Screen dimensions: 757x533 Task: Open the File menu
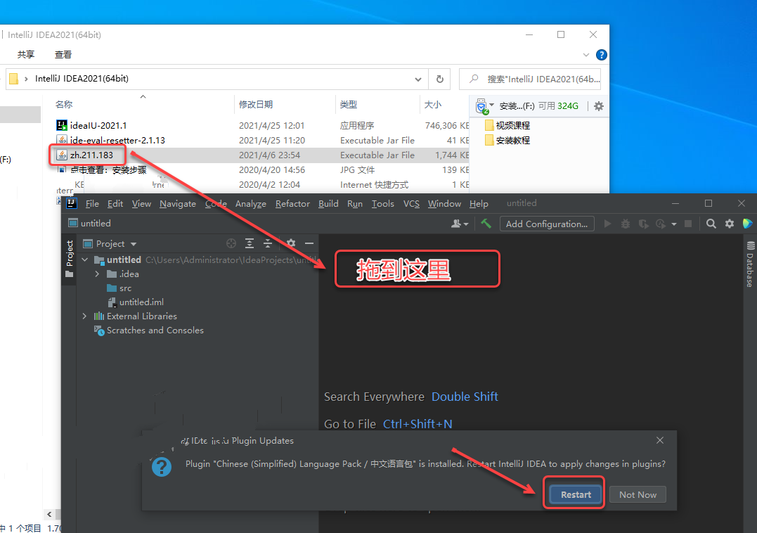coord(92,204)
